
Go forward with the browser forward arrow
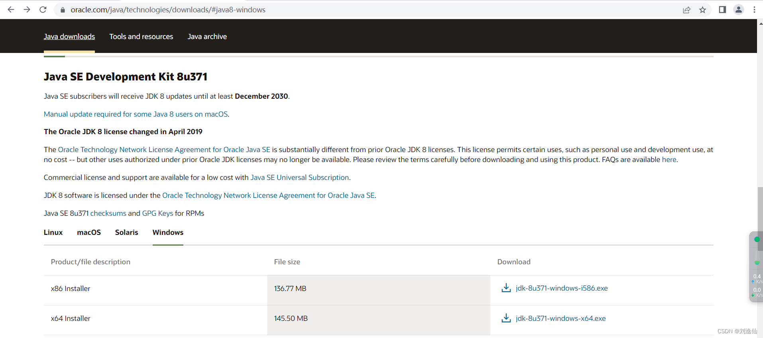coord(27,10)
